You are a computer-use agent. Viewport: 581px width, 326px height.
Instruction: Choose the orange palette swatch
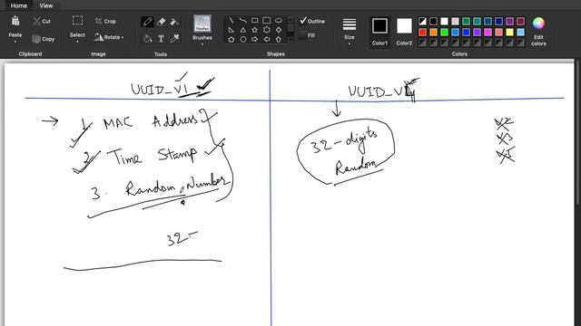click(434, 33)
